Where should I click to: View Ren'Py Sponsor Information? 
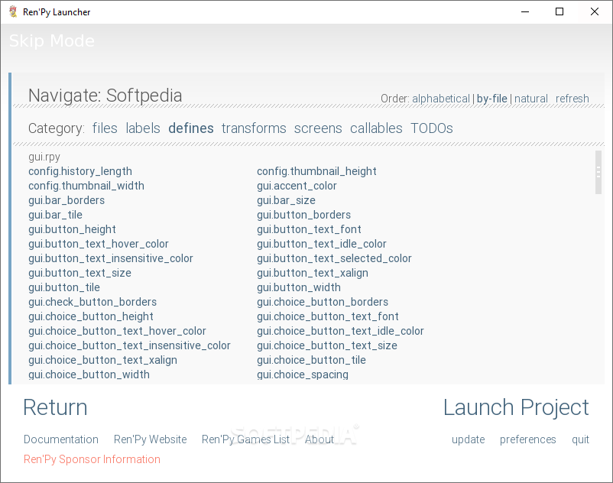(x=92, y=459)
